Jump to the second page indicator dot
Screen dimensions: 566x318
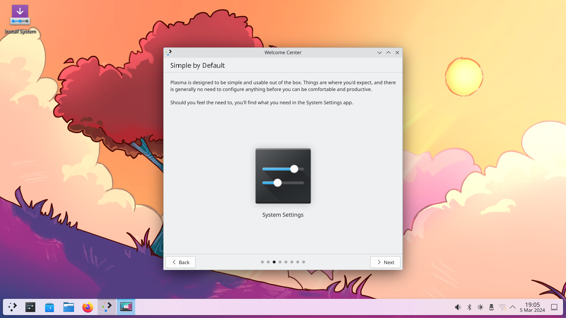(268, 262)
